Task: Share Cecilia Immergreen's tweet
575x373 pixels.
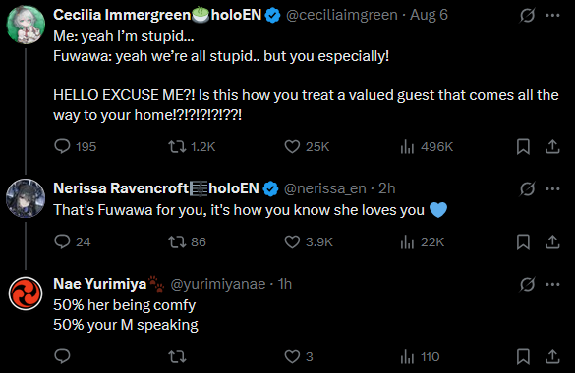Action: pyautogui.click(x=552, y=147)
